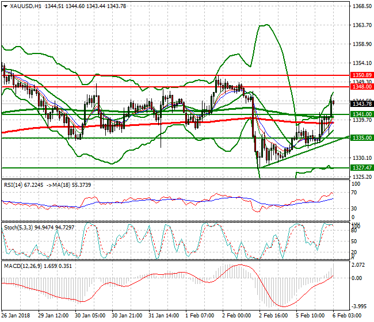Image resolution: width=374 pixels, height=322 pixels.
Task: Click the -3.995 value on MACD scale
Action: [358, 306]
